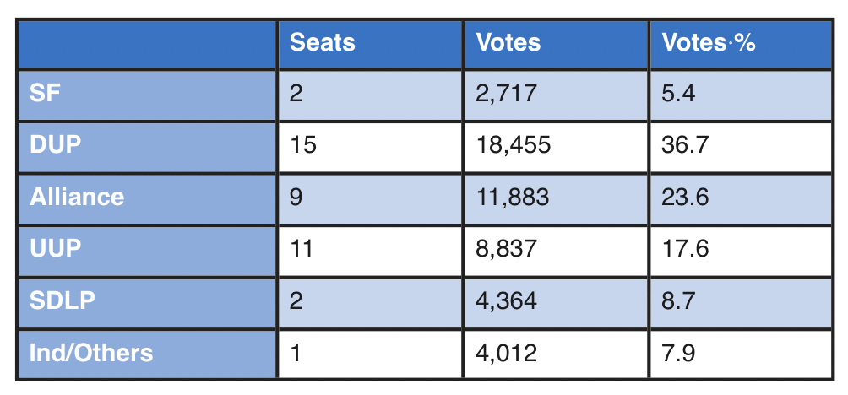The width and height of the screenshot is (848, 395).
Task: Click the Seats column header
Action: tap(323, 42)
